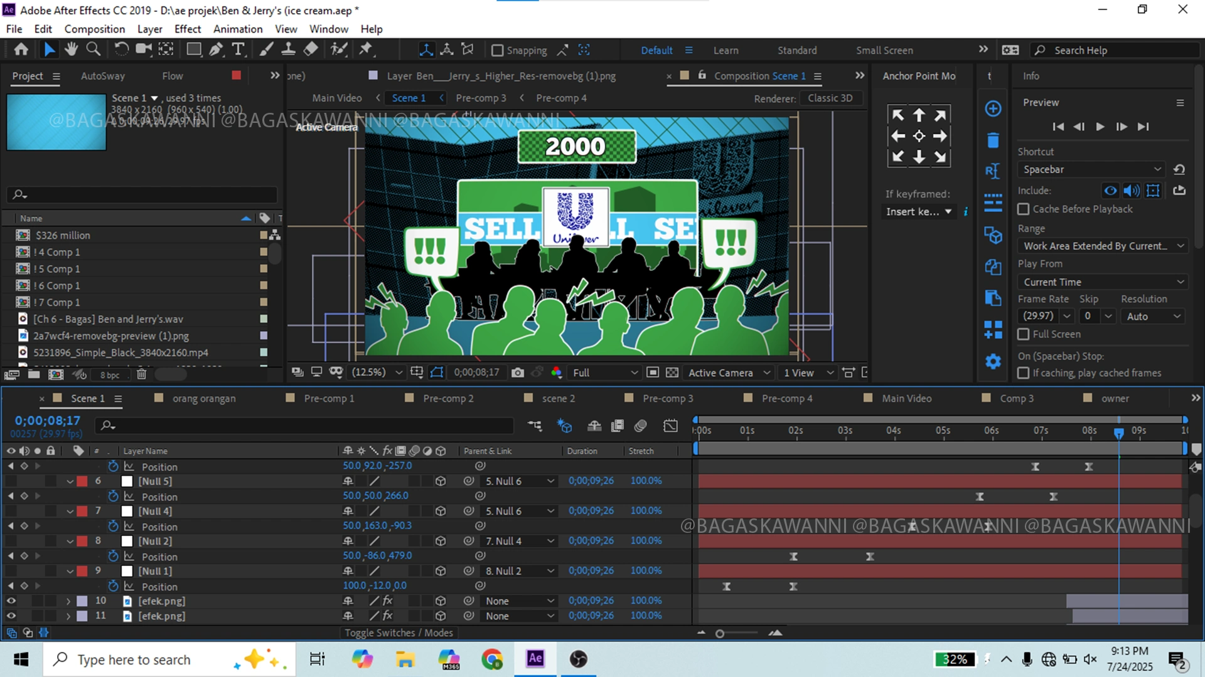The height and width of the screenshot is (677, 1205).
Task: Open the Active Camera view dropdown
Action: 729,372
